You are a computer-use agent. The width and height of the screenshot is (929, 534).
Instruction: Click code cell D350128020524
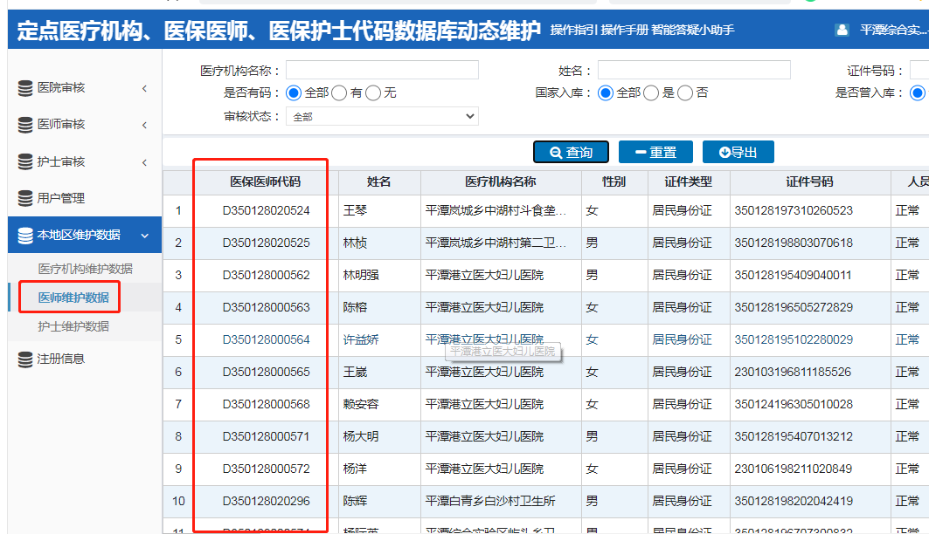[x=266, y=210]
